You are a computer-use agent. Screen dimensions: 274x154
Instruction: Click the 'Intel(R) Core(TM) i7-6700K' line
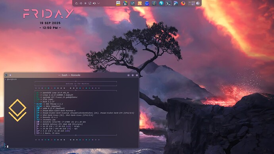(x=64, y=122)
